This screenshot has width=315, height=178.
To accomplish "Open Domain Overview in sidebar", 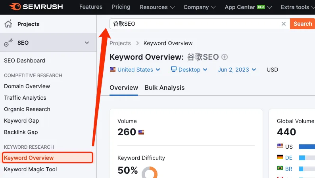I will tap(27, 86).
